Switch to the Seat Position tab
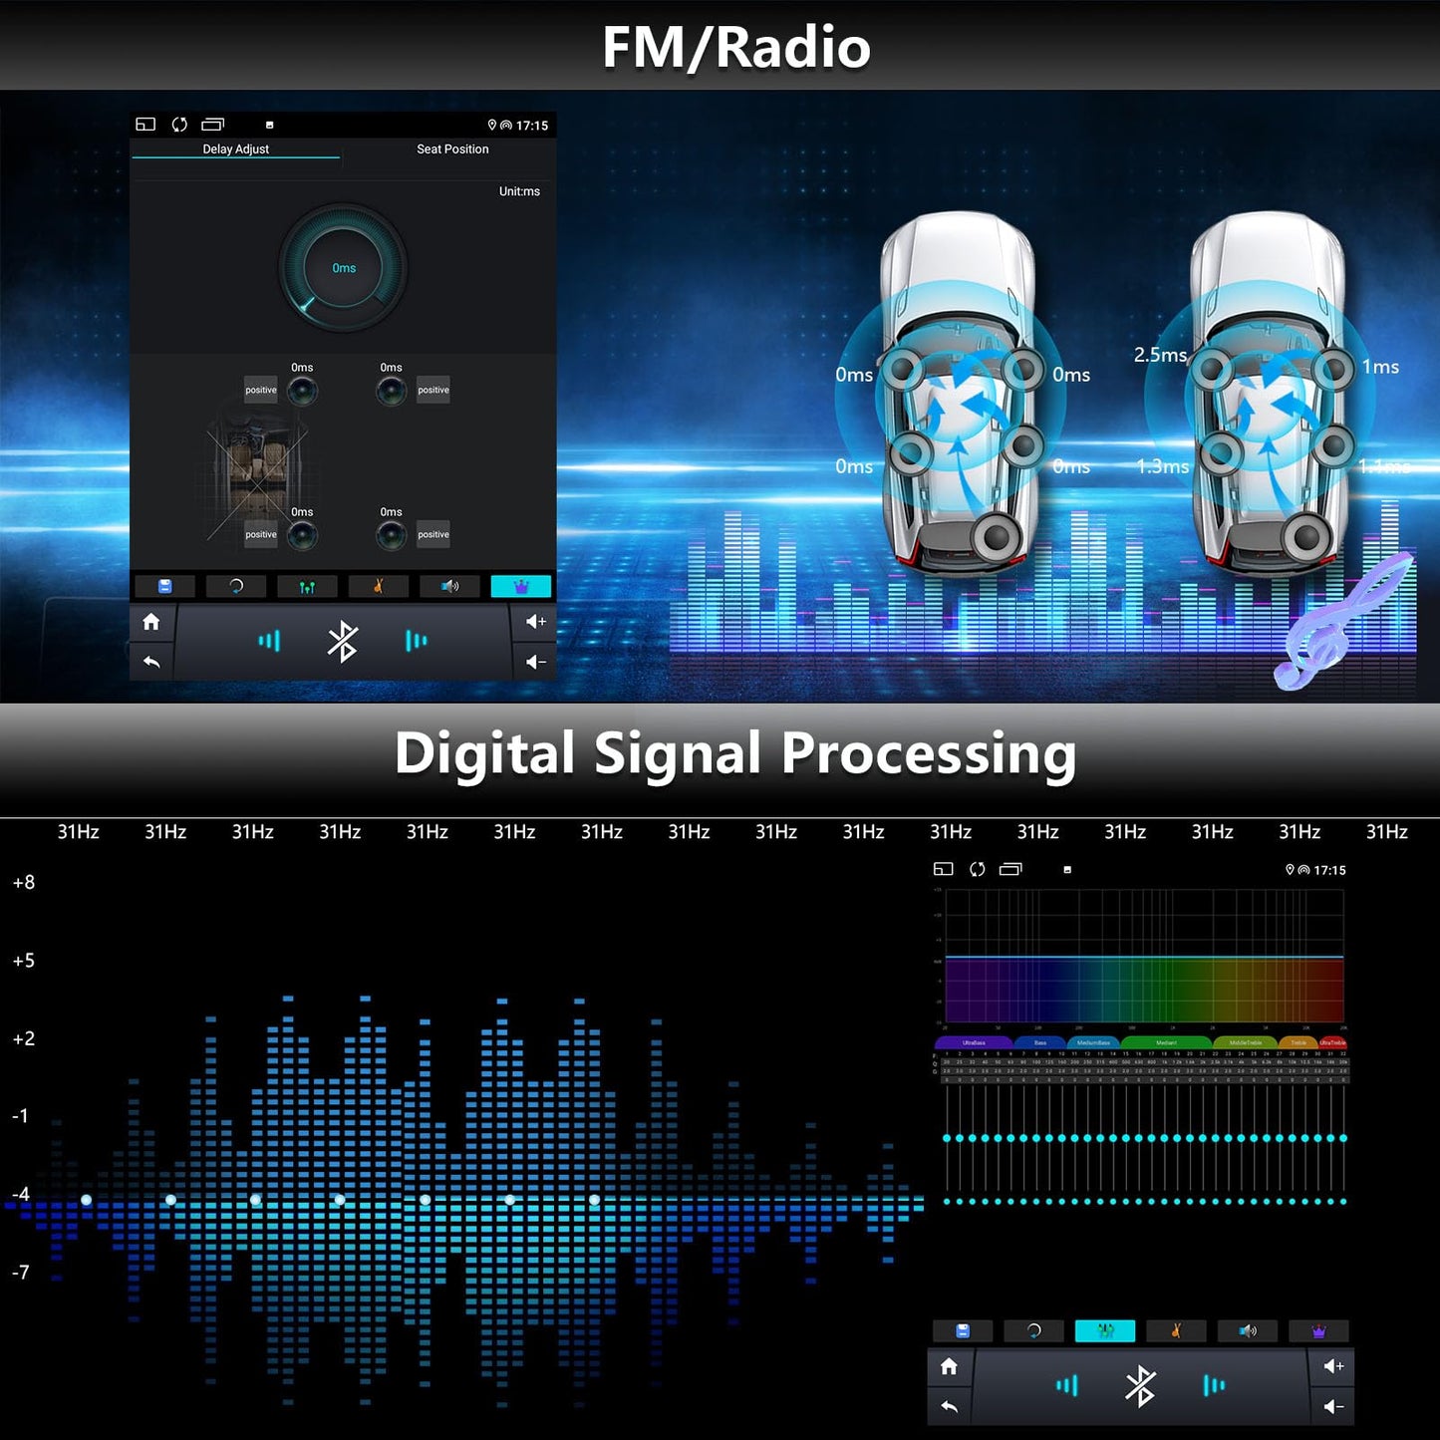Screen dimensions: 1440x1440 point(452,149)
